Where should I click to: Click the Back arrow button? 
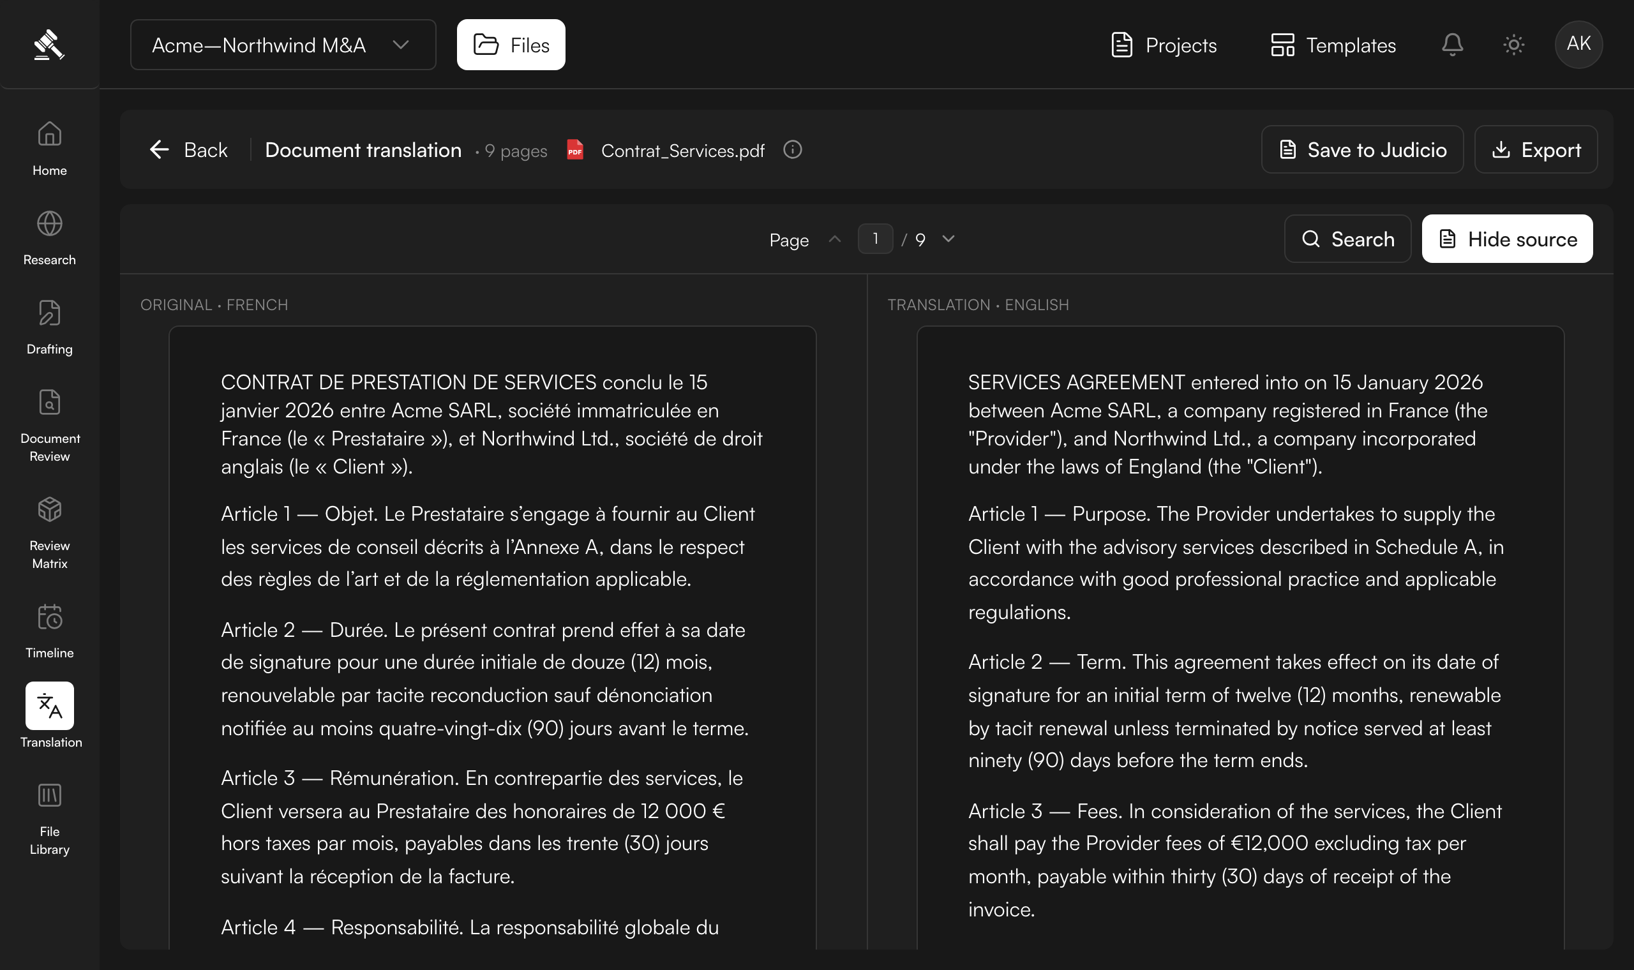click(x=188, y=150)
